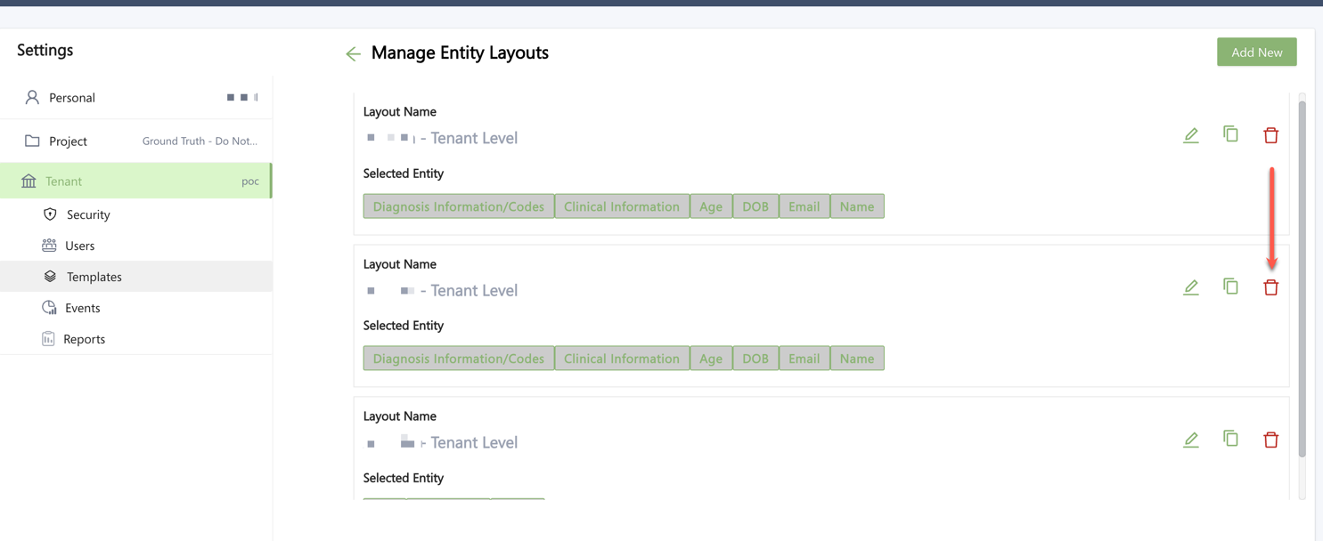This screenshot has width=1323, height=541.
Task: Edit the first layout with pencil icon
Action: pos(1190,135)
